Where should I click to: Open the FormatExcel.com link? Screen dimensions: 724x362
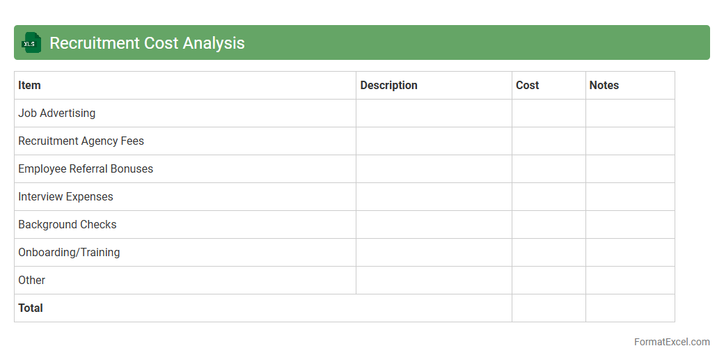coord(672,342)
